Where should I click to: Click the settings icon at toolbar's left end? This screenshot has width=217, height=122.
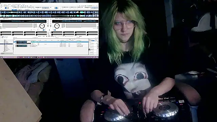[1, 6]
